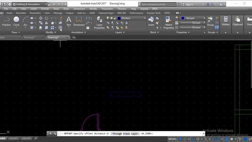
Task: Switch to the Layout1 tab
Action: [13, 138]
